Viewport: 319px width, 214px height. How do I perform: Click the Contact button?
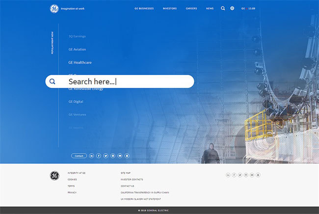click(79, 156)
